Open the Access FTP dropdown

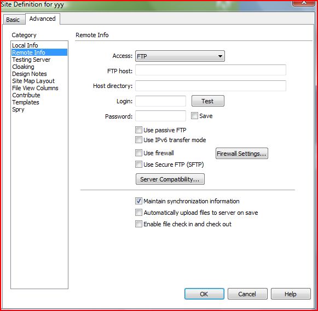180,56
